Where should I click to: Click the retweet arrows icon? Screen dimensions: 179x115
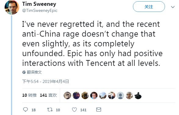pyautogui.click(x=50, y=110)
